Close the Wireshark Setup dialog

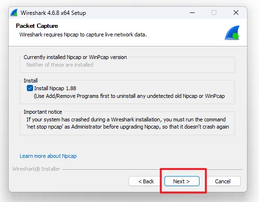[x=236, y=12]
